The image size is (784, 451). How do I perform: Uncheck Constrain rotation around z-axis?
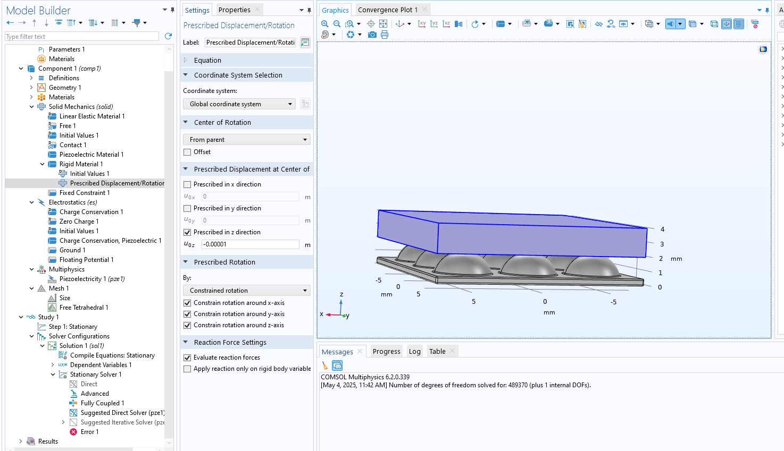pyautogui.click(x=187, y=325)
